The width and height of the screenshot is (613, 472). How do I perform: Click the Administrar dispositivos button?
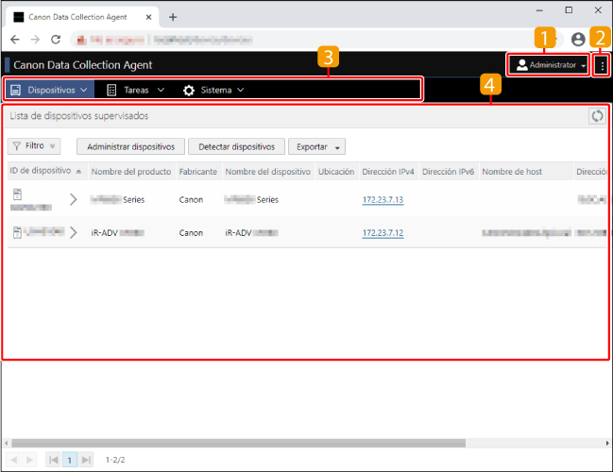tap(130, 146)
